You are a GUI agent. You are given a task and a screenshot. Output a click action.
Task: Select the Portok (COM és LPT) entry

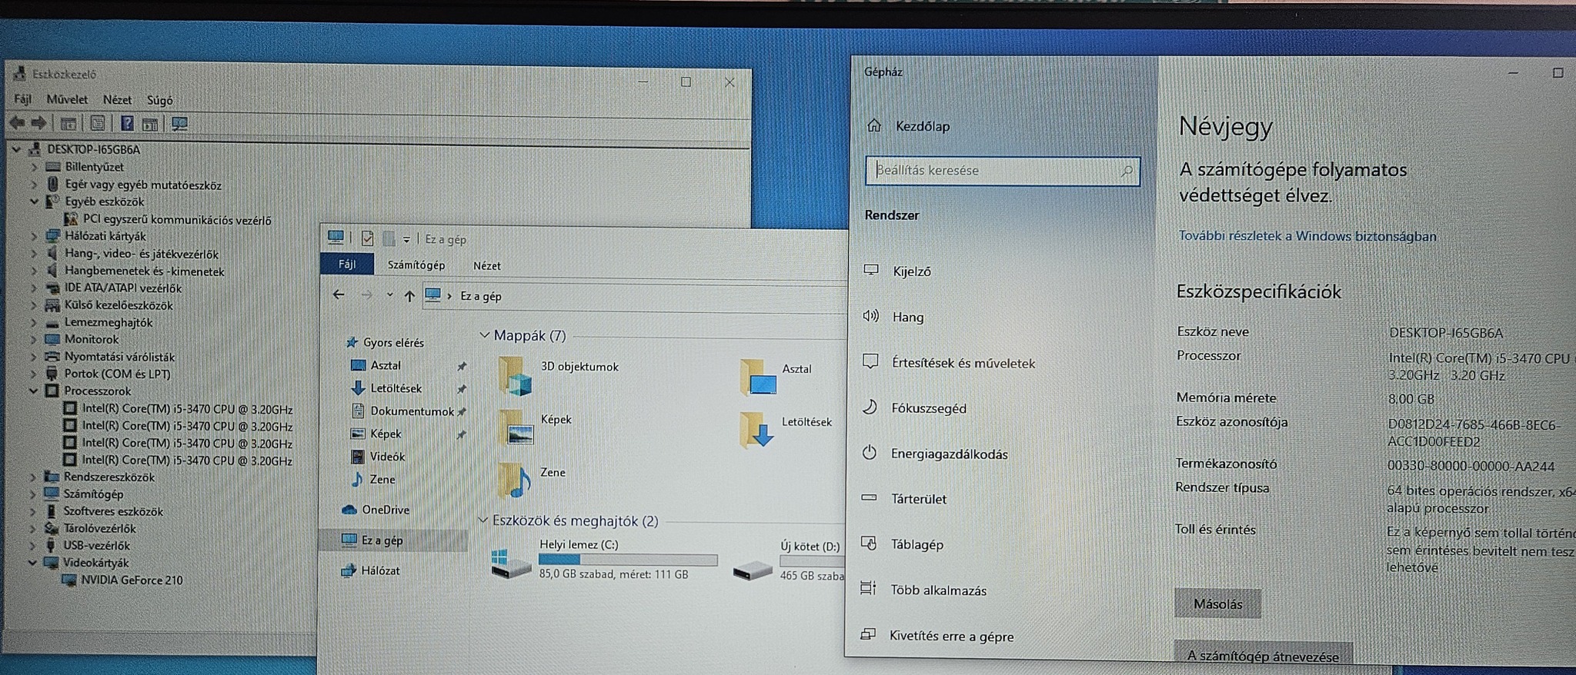[x=117, y=374]
